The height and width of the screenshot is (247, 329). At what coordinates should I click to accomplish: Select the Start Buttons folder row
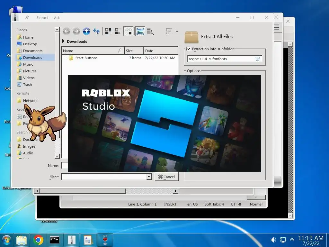[120, 58]
